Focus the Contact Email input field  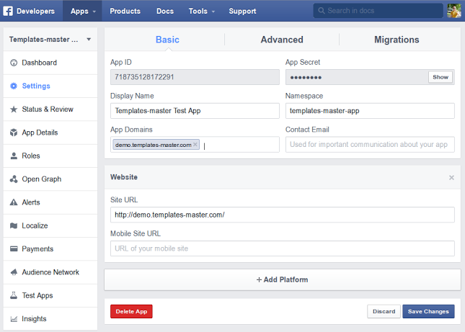click(370, 144)
